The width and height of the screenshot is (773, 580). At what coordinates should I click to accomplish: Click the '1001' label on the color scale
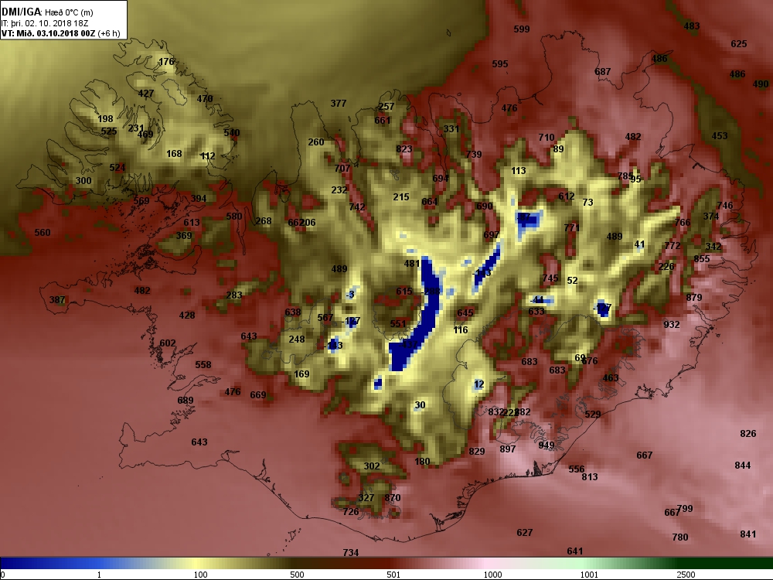click(589, 575)
